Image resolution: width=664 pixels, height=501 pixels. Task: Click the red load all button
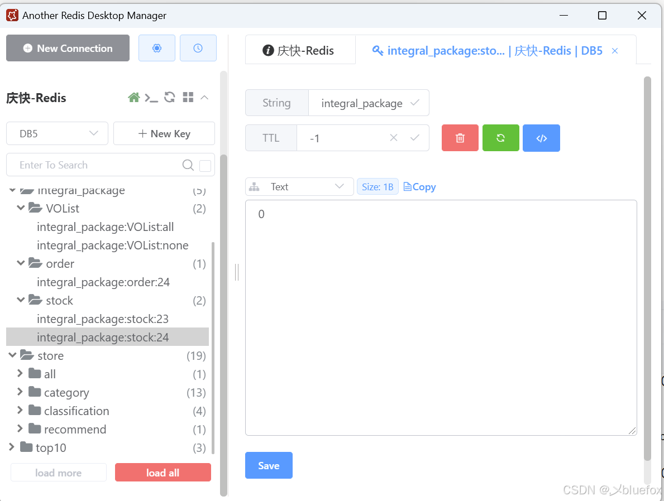point(163,473)
